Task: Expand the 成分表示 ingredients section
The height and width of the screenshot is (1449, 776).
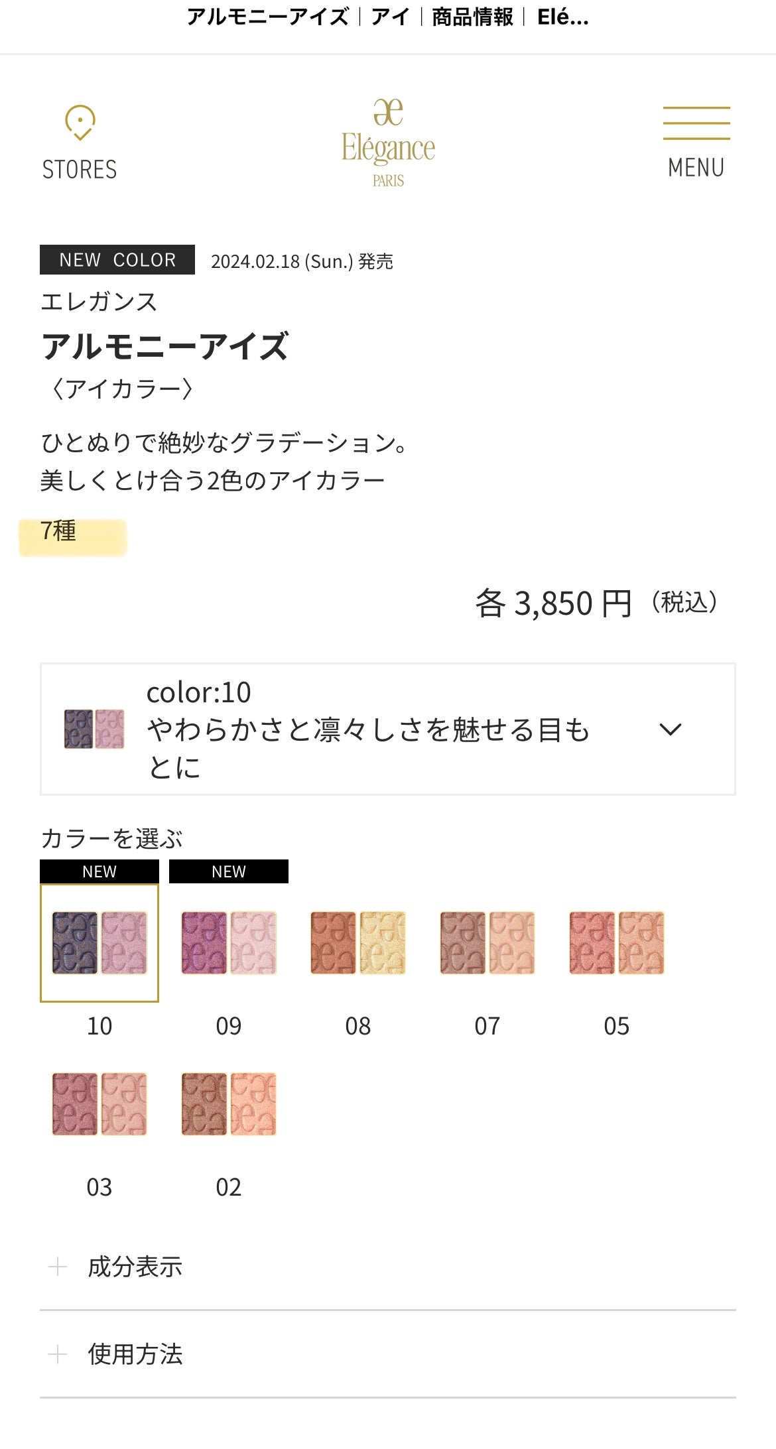Action: point(135,1267)
